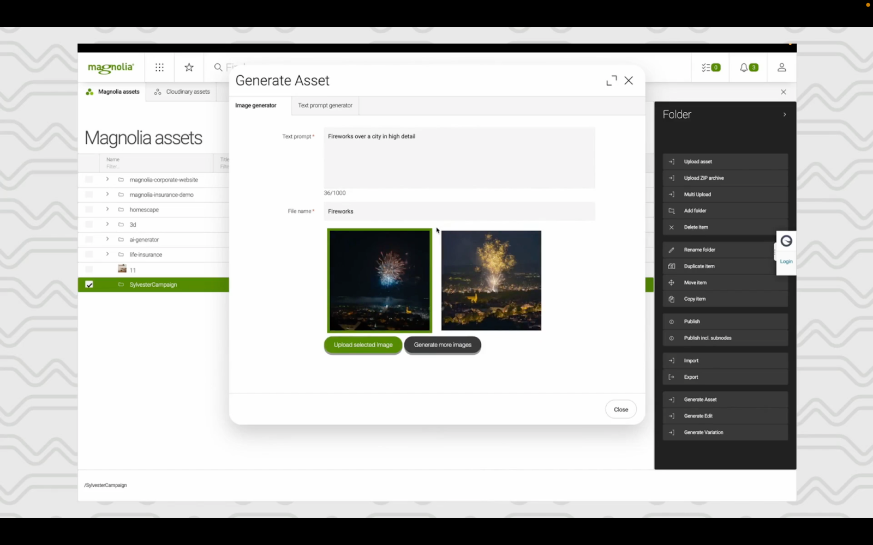Open the Cloudinary assets tab
Screen dimensions: 873x545
pyautogui.click(x=182, y=92)
